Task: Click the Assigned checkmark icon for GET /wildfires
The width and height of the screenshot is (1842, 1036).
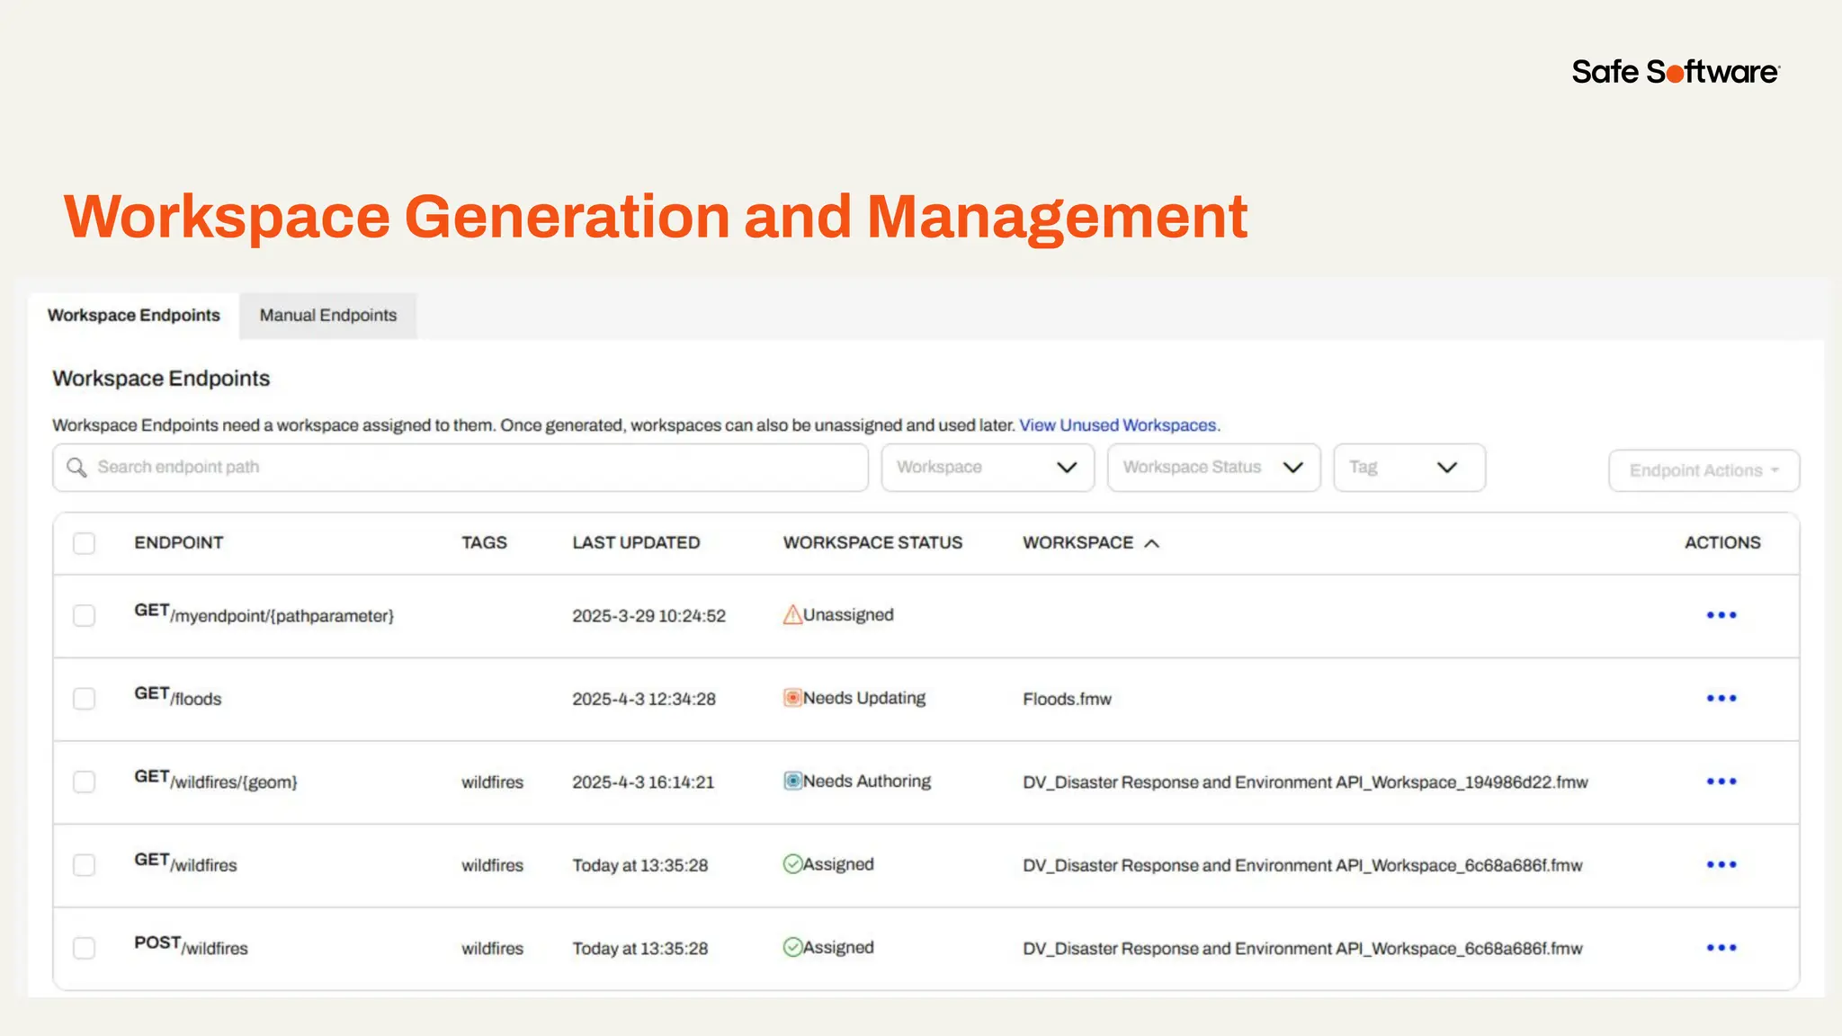Action: (x=792, y=864)
